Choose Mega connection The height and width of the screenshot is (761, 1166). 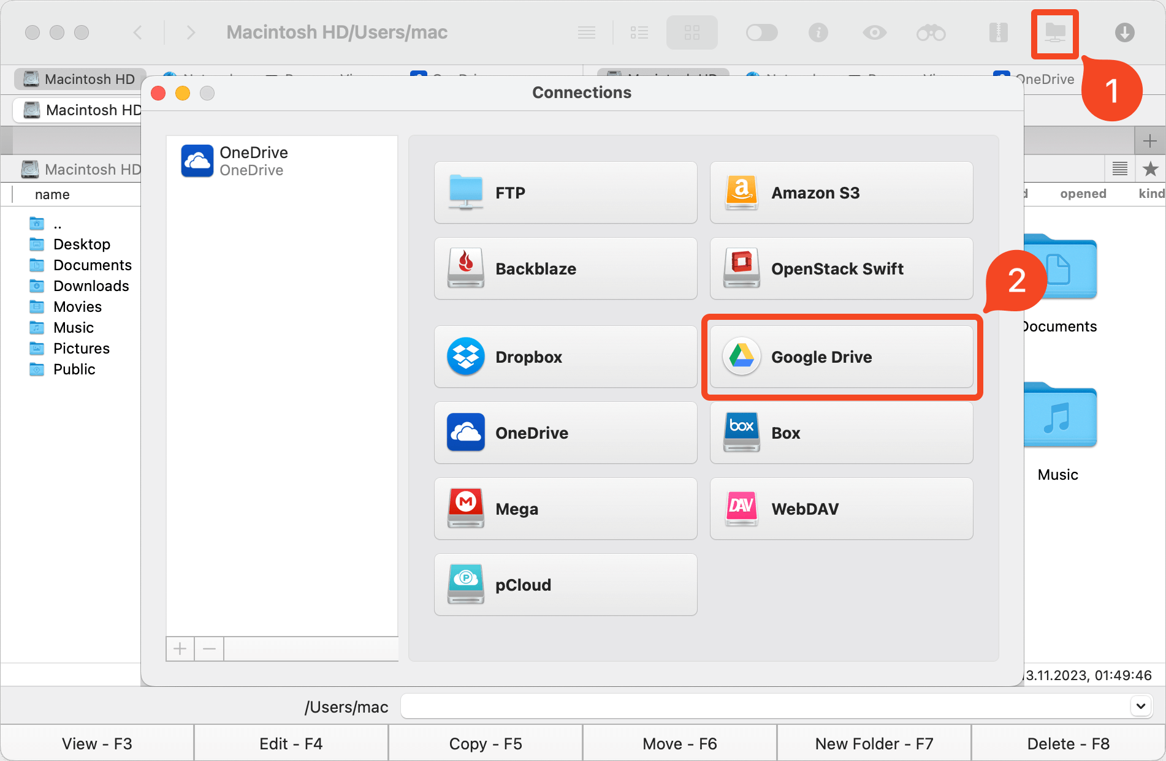565,509
